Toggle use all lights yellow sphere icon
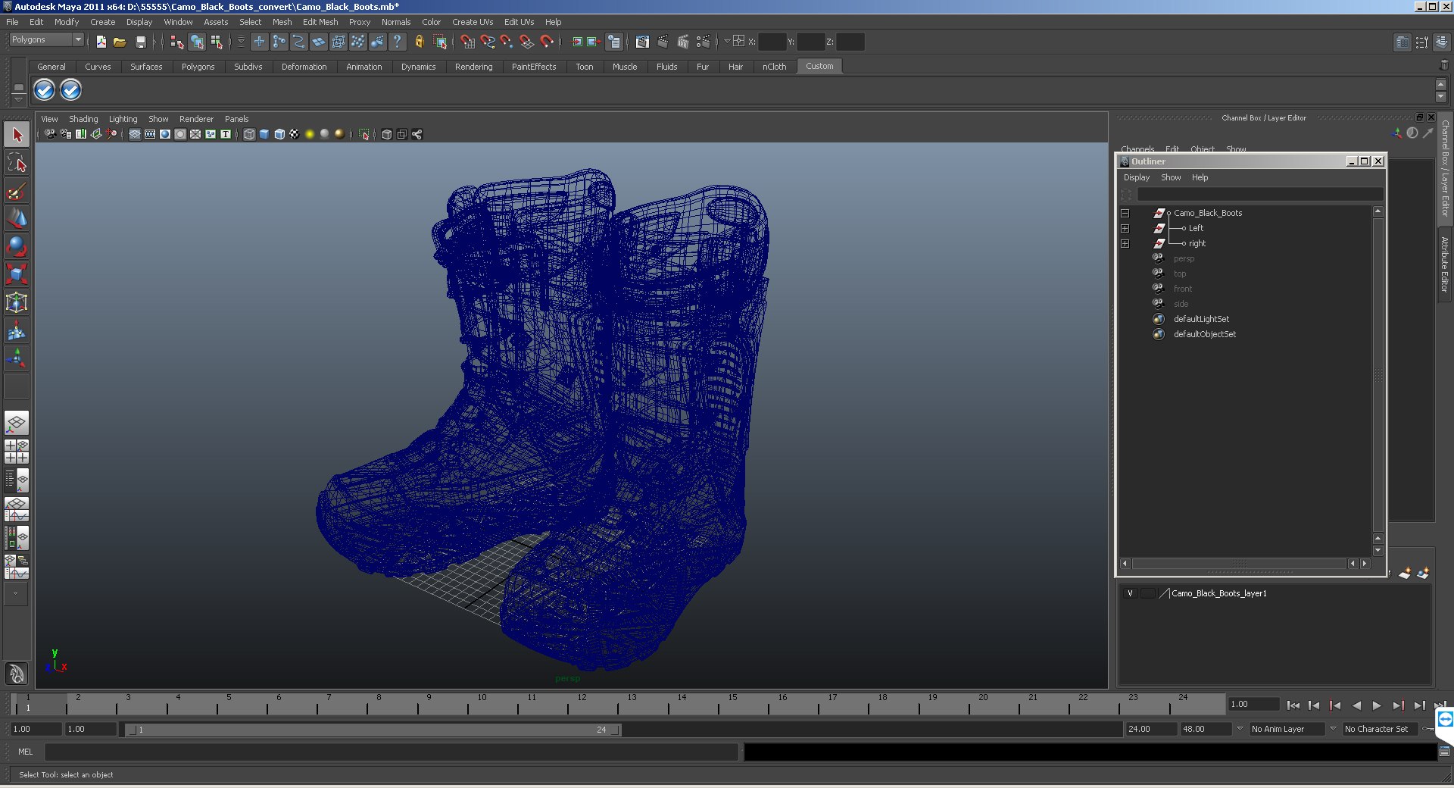1454x788 pixels. coord(310,134)
